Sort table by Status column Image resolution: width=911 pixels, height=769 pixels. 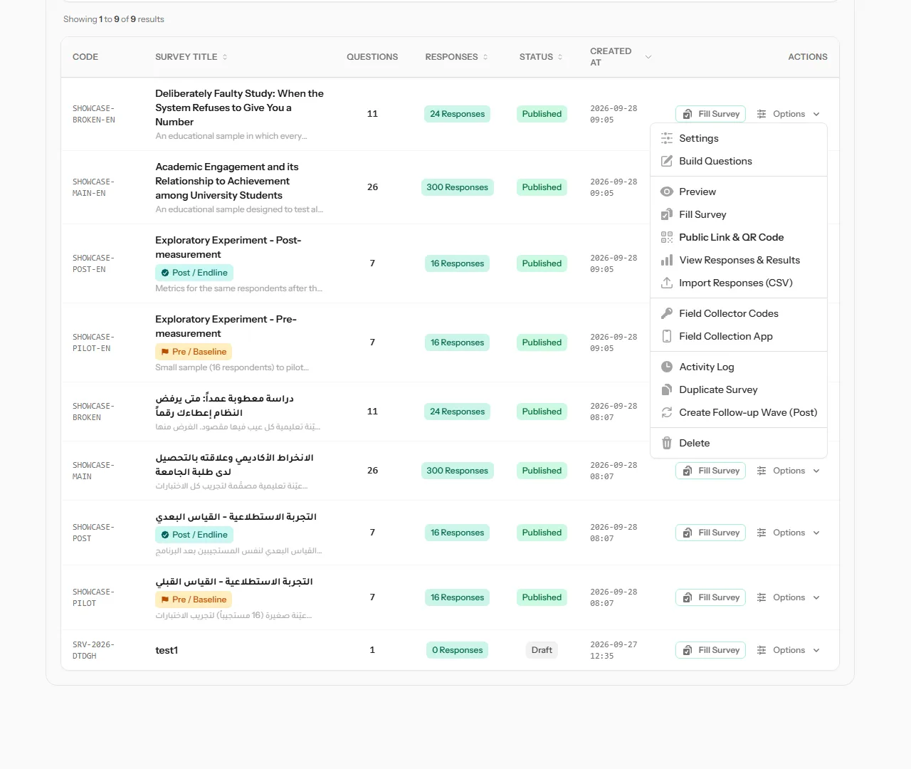[541, 57]
